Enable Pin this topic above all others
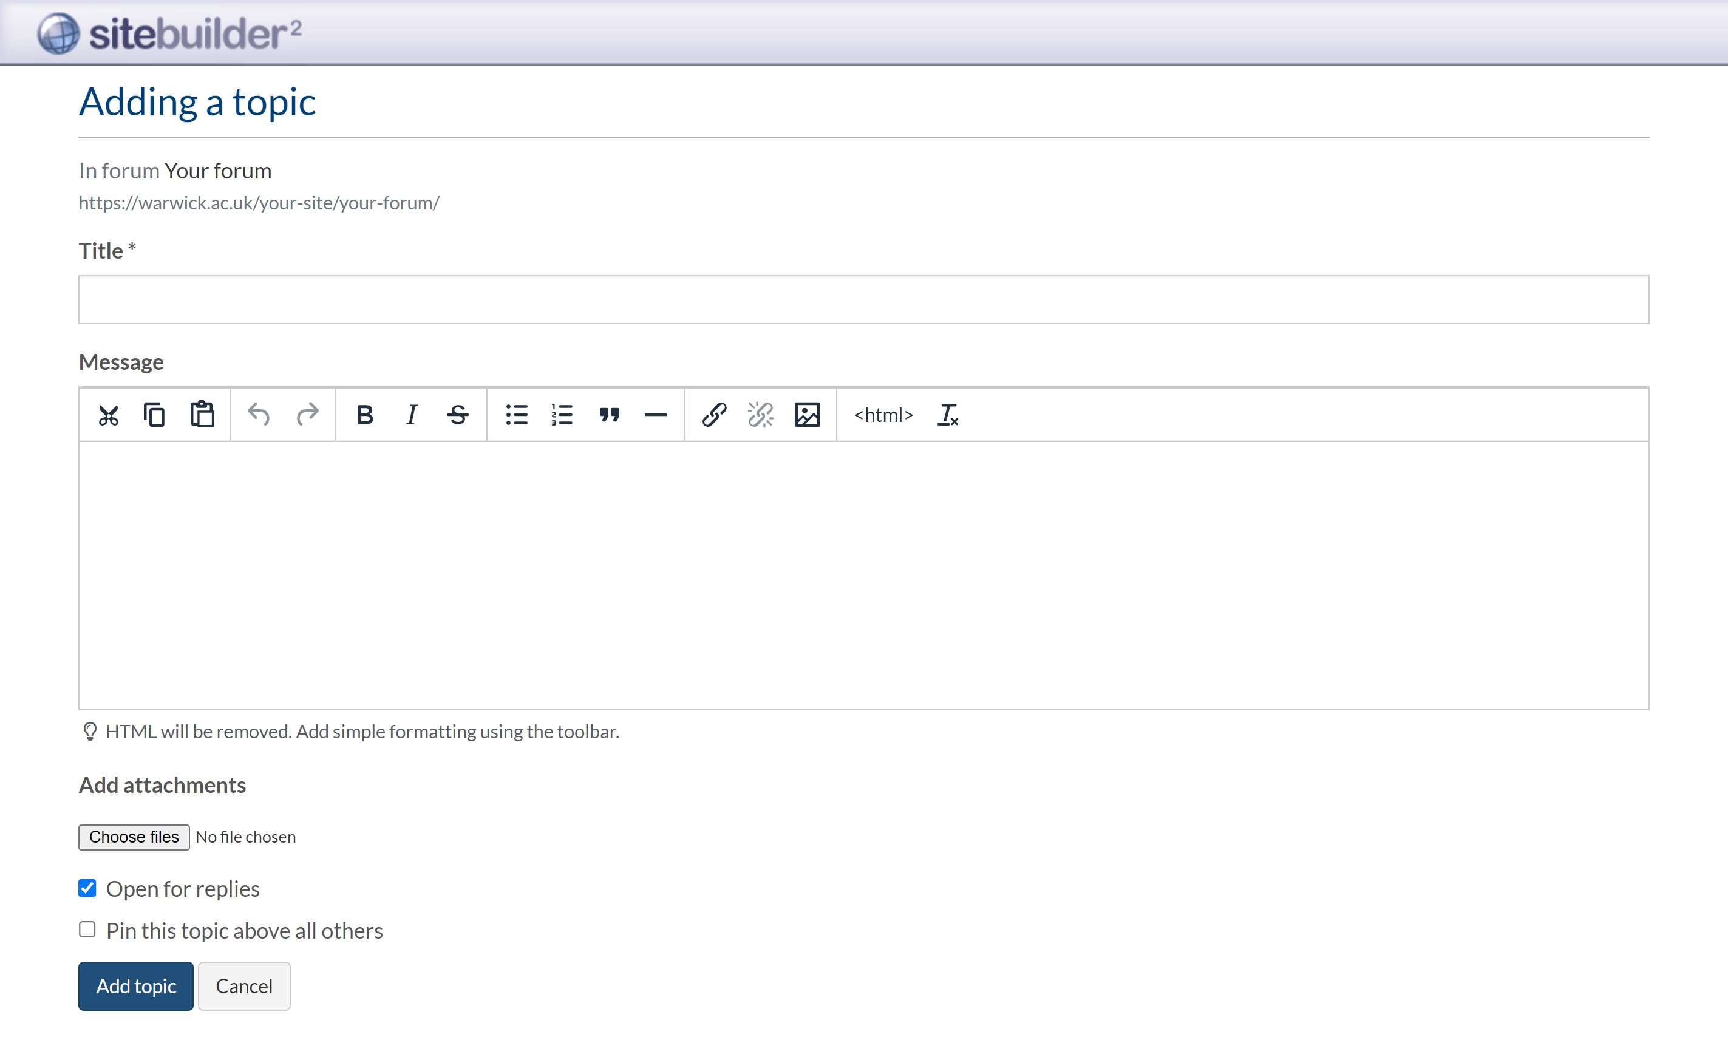1728x1054 pixels. (x=87, y=930)
